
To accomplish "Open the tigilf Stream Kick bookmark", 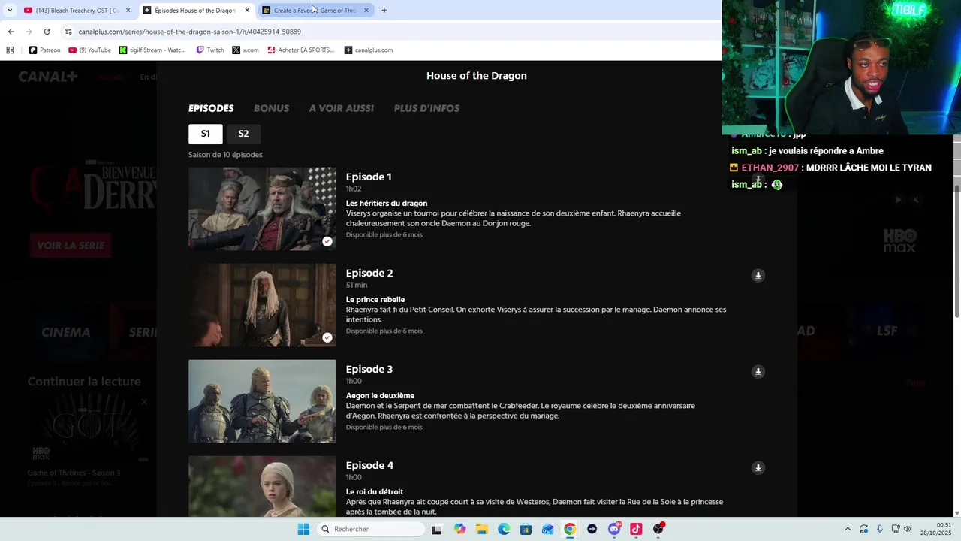I will point(152,50).
